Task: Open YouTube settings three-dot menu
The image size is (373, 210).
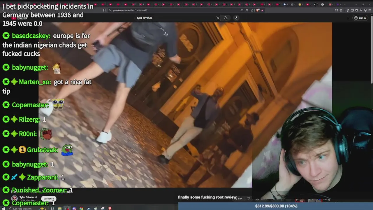Action: pyautogui.click(x=348, y=18)
